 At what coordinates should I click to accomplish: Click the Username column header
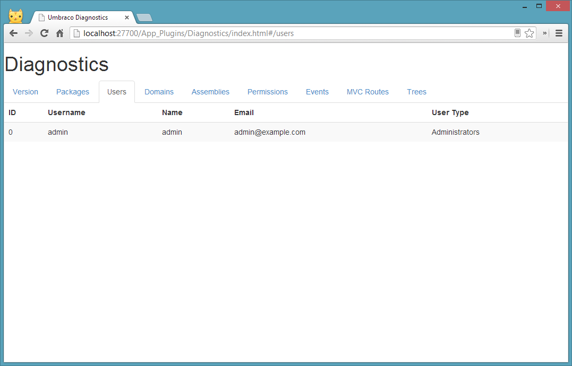click(x=66, y=112)
